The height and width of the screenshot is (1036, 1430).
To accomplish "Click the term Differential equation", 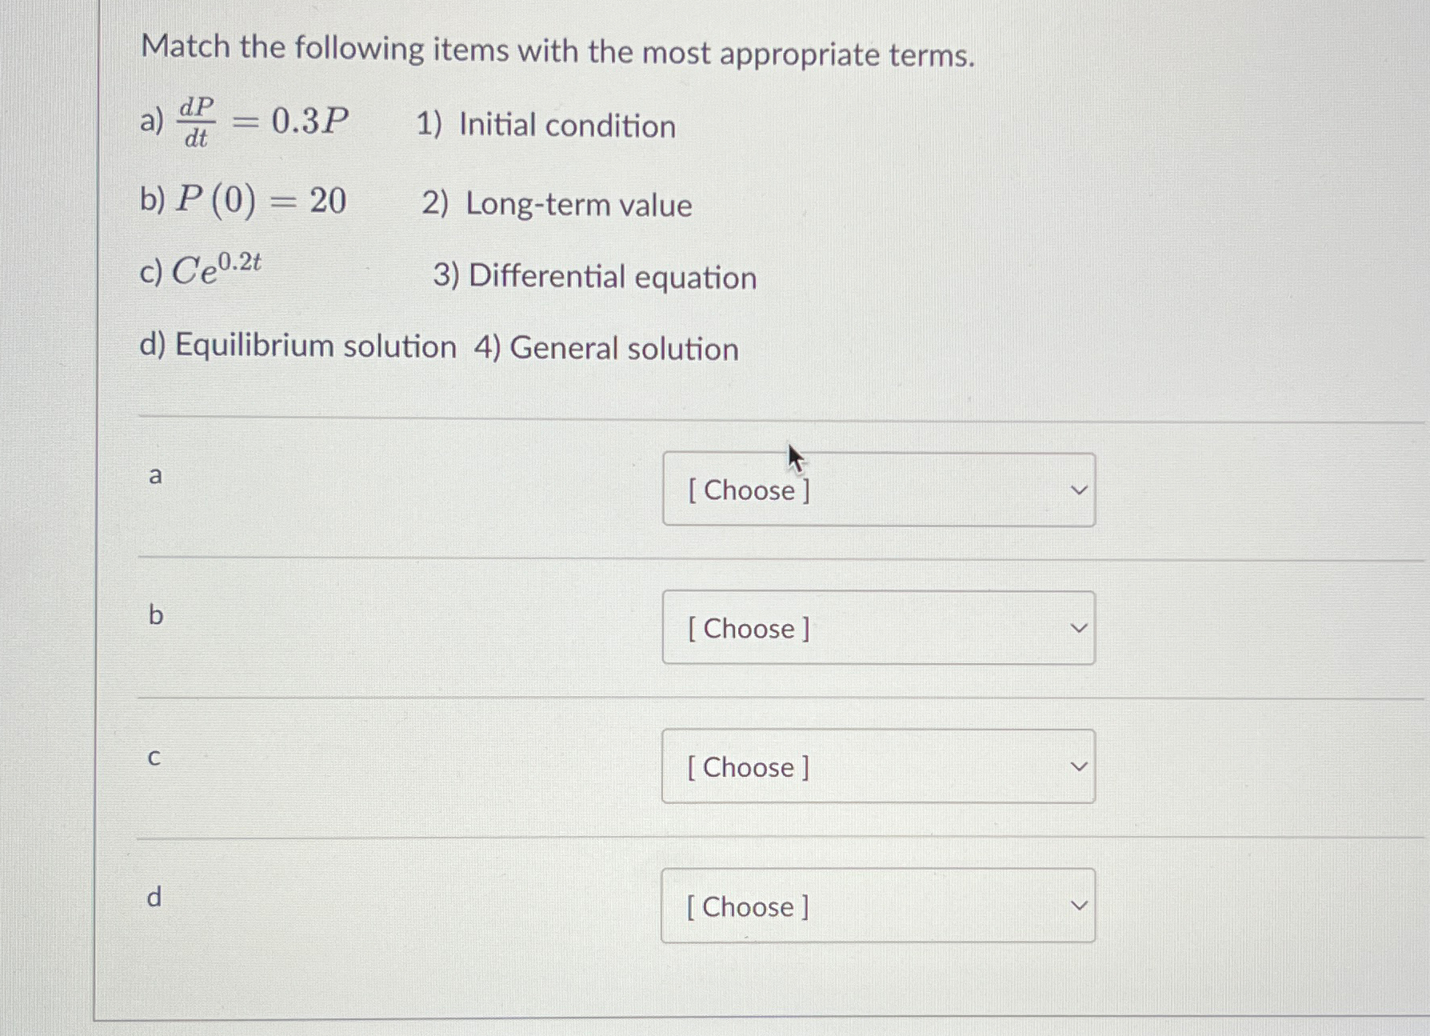I will pyautogui.click(x=594, y=277).
